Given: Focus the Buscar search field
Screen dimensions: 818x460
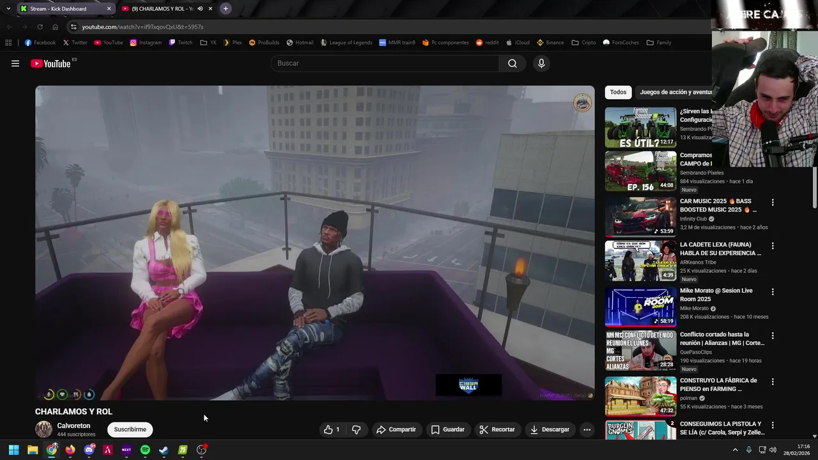Looking at the screenshot, I should (x=385, y=63).
